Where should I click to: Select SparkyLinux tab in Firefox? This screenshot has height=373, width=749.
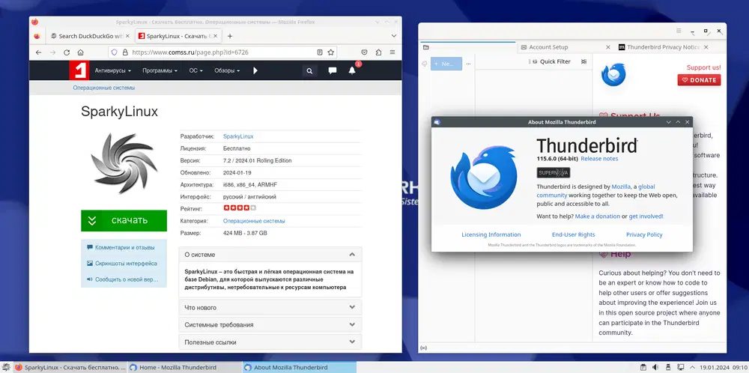click(178, 36)
